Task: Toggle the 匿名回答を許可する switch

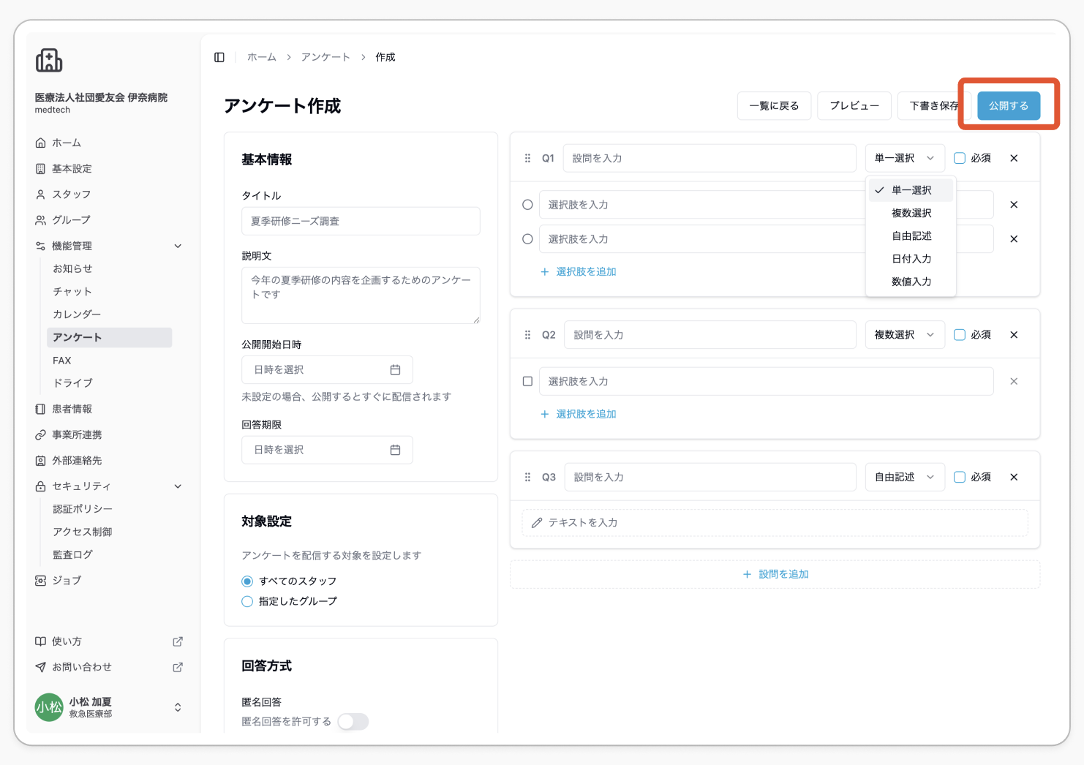Action: click(353, 722)
